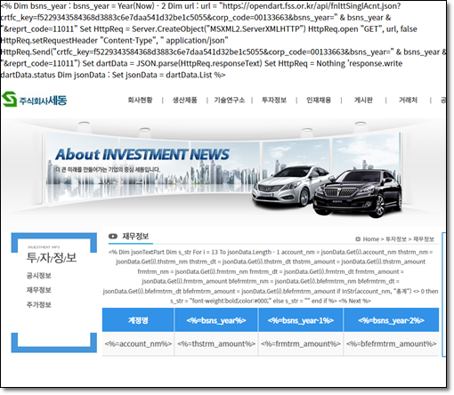Click the <%=frmtrm_amount%> table cell
Image resolution: width=454 pixels, height=395 pixels.
click(x=301, y=344)
